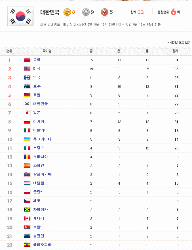Click the Canada flag icon
This screenshot has width=192, height=250.
[x=27, y=218]
